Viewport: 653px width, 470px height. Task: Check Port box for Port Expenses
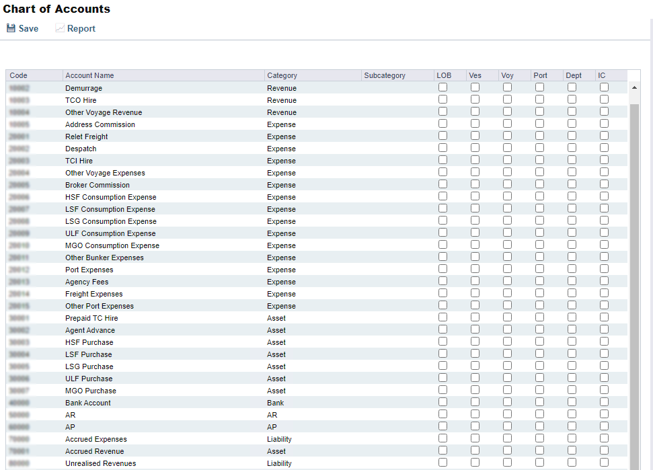pos(539,268)
